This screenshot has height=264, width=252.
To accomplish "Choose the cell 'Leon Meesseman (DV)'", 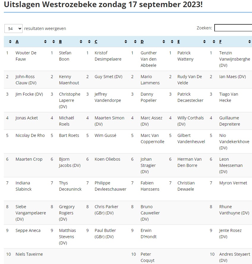I will tap(231, 165).
